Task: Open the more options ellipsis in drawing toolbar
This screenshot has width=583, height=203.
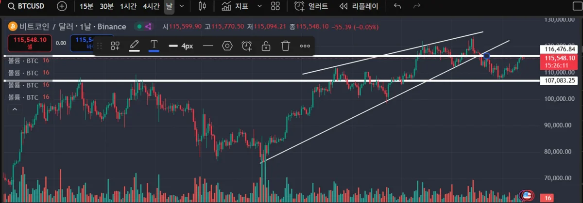Action: (305, 46)
